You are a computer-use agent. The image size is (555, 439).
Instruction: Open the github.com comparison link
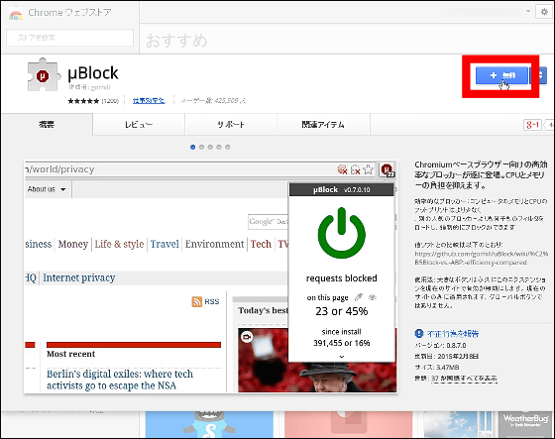click(481, 258)
